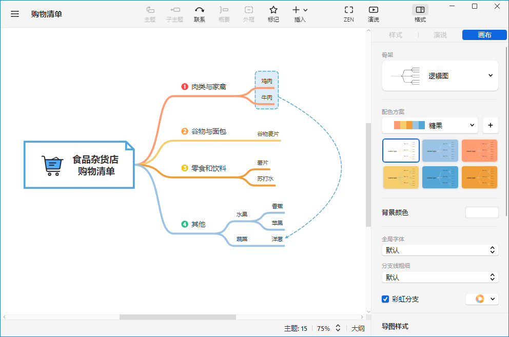Viewport: 509px width, 337px height.
Task: Click the canvas scroll up arrow
Action: pyautogui.click(x=368, y=30)
